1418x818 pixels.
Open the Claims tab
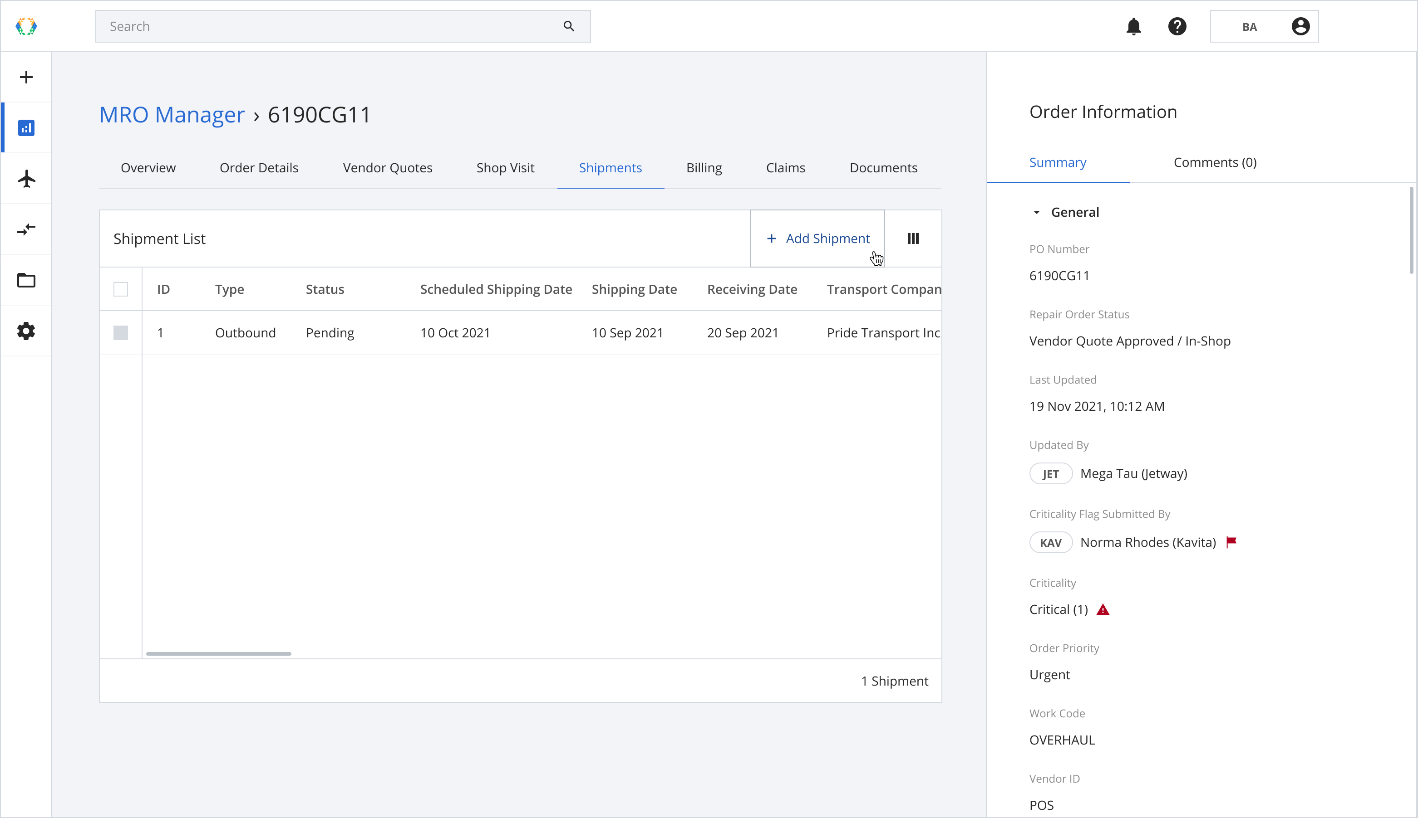click(x=785, y=167)
